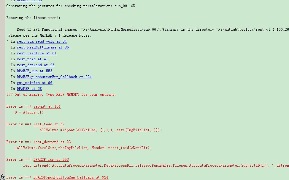Open rest_to4d at 41 warning link

click(x=32, y=59)
